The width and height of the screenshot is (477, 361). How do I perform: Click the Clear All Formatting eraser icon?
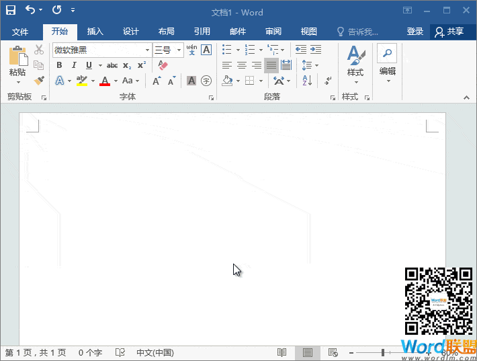click(x=162, y=65)
